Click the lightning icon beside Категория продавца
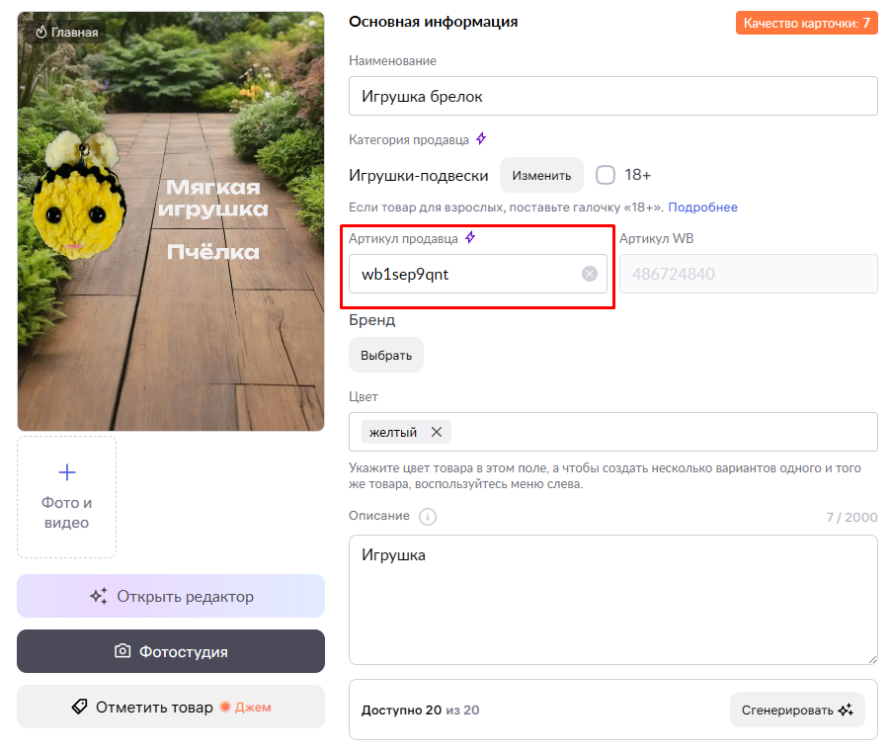The height and width of the screenshot is (753, 892). point(481,139)
